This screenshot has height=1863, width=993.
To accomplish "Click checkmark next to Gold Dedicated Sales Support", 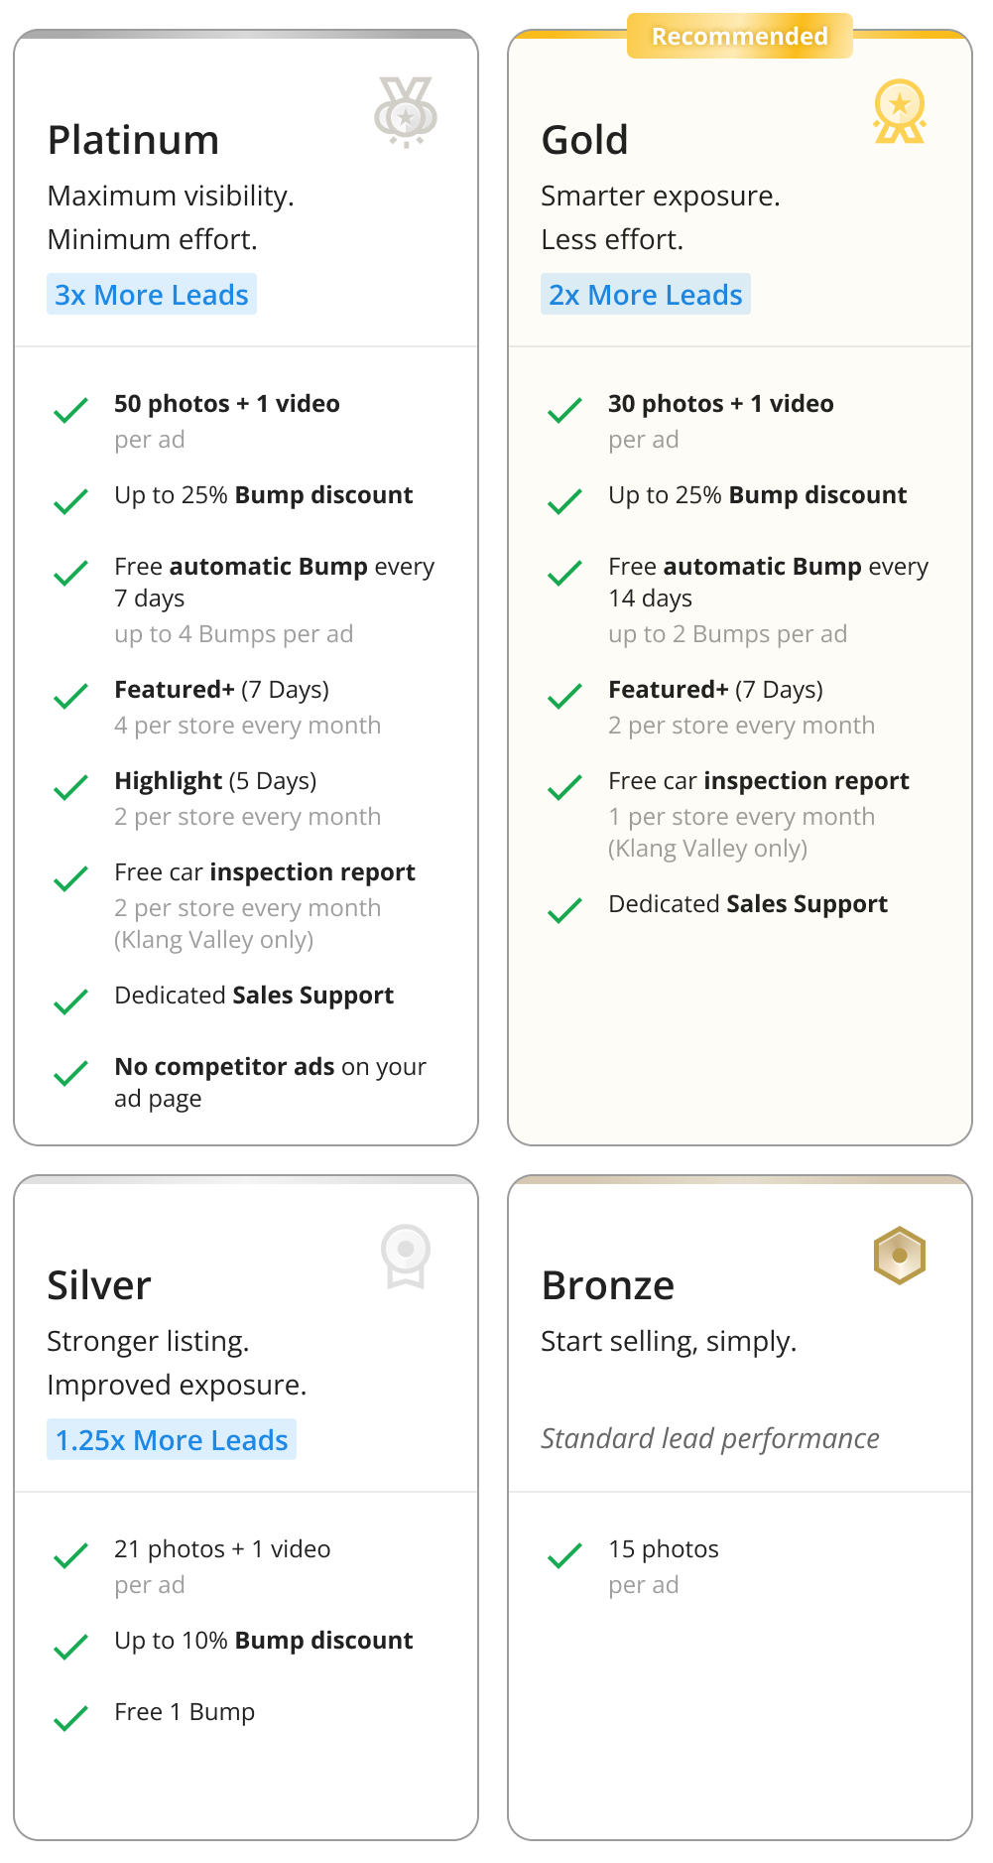I will point(564,910).
